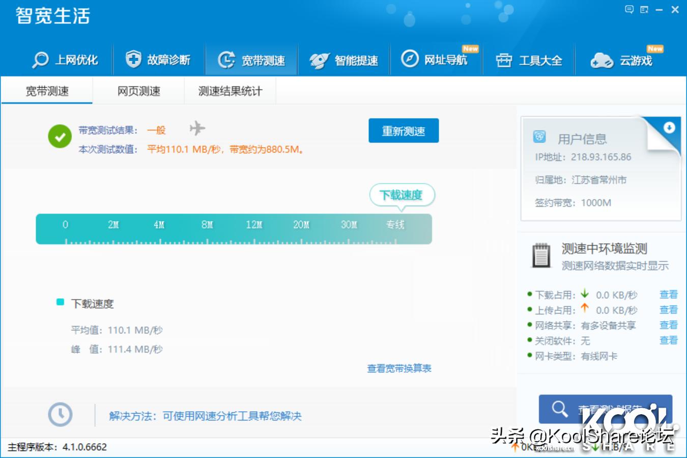Click the rocket icon for 智能提速

(319, 60)
